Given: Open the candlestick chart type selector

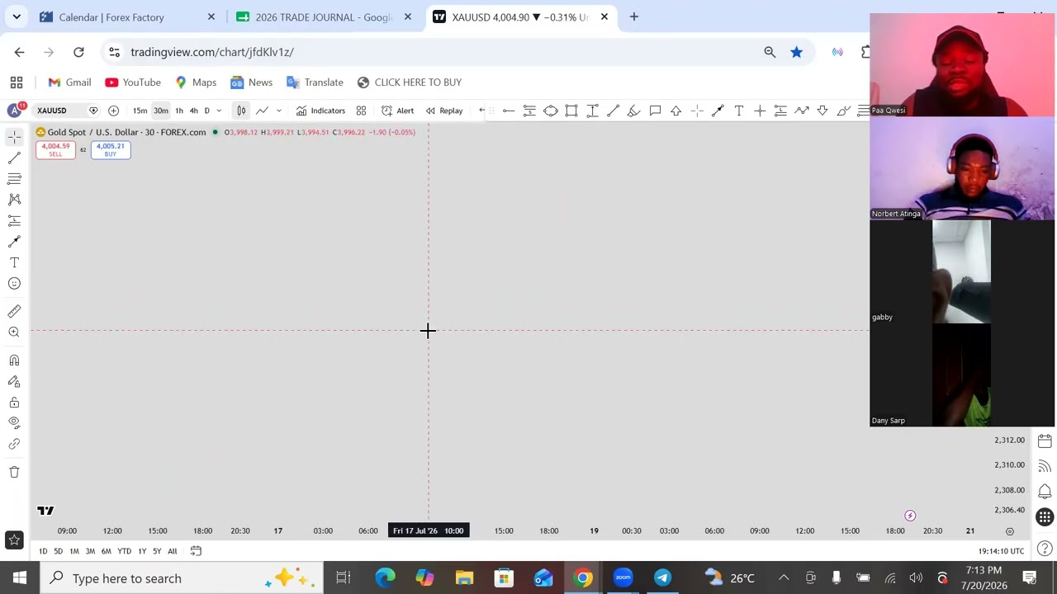Looking at the screenshot, I should 241,111.
